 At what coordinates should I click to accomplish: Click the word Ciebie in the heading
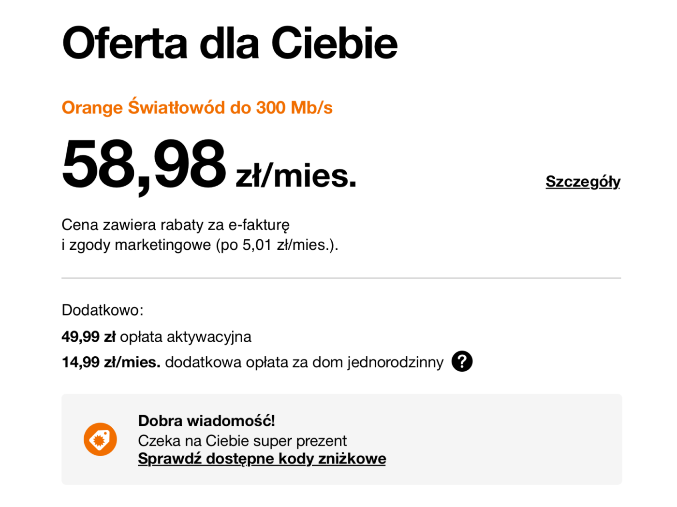click(335, 43)
